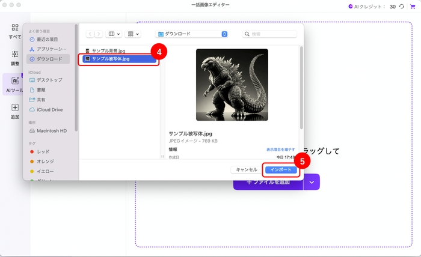
Task: Open the column view mode dropdown
Action: click(114, 34)
